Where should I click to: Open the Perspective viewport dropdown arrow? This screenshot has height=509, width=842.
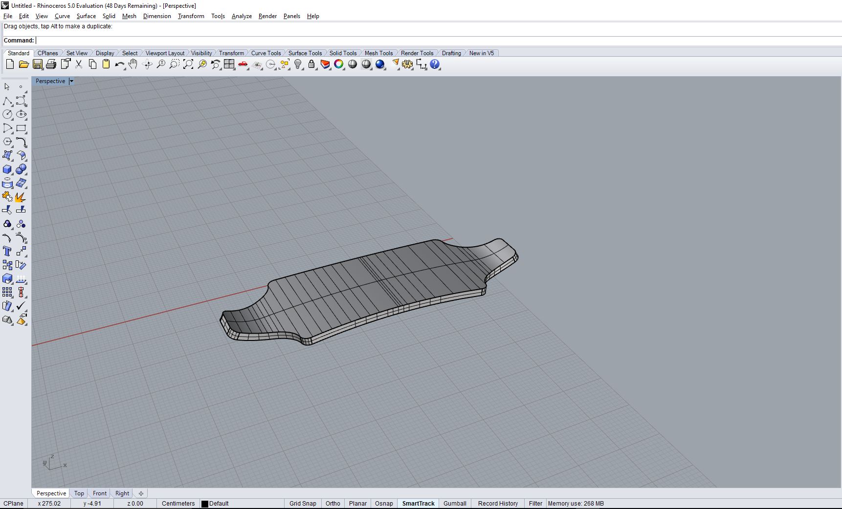tap(71, 81)
